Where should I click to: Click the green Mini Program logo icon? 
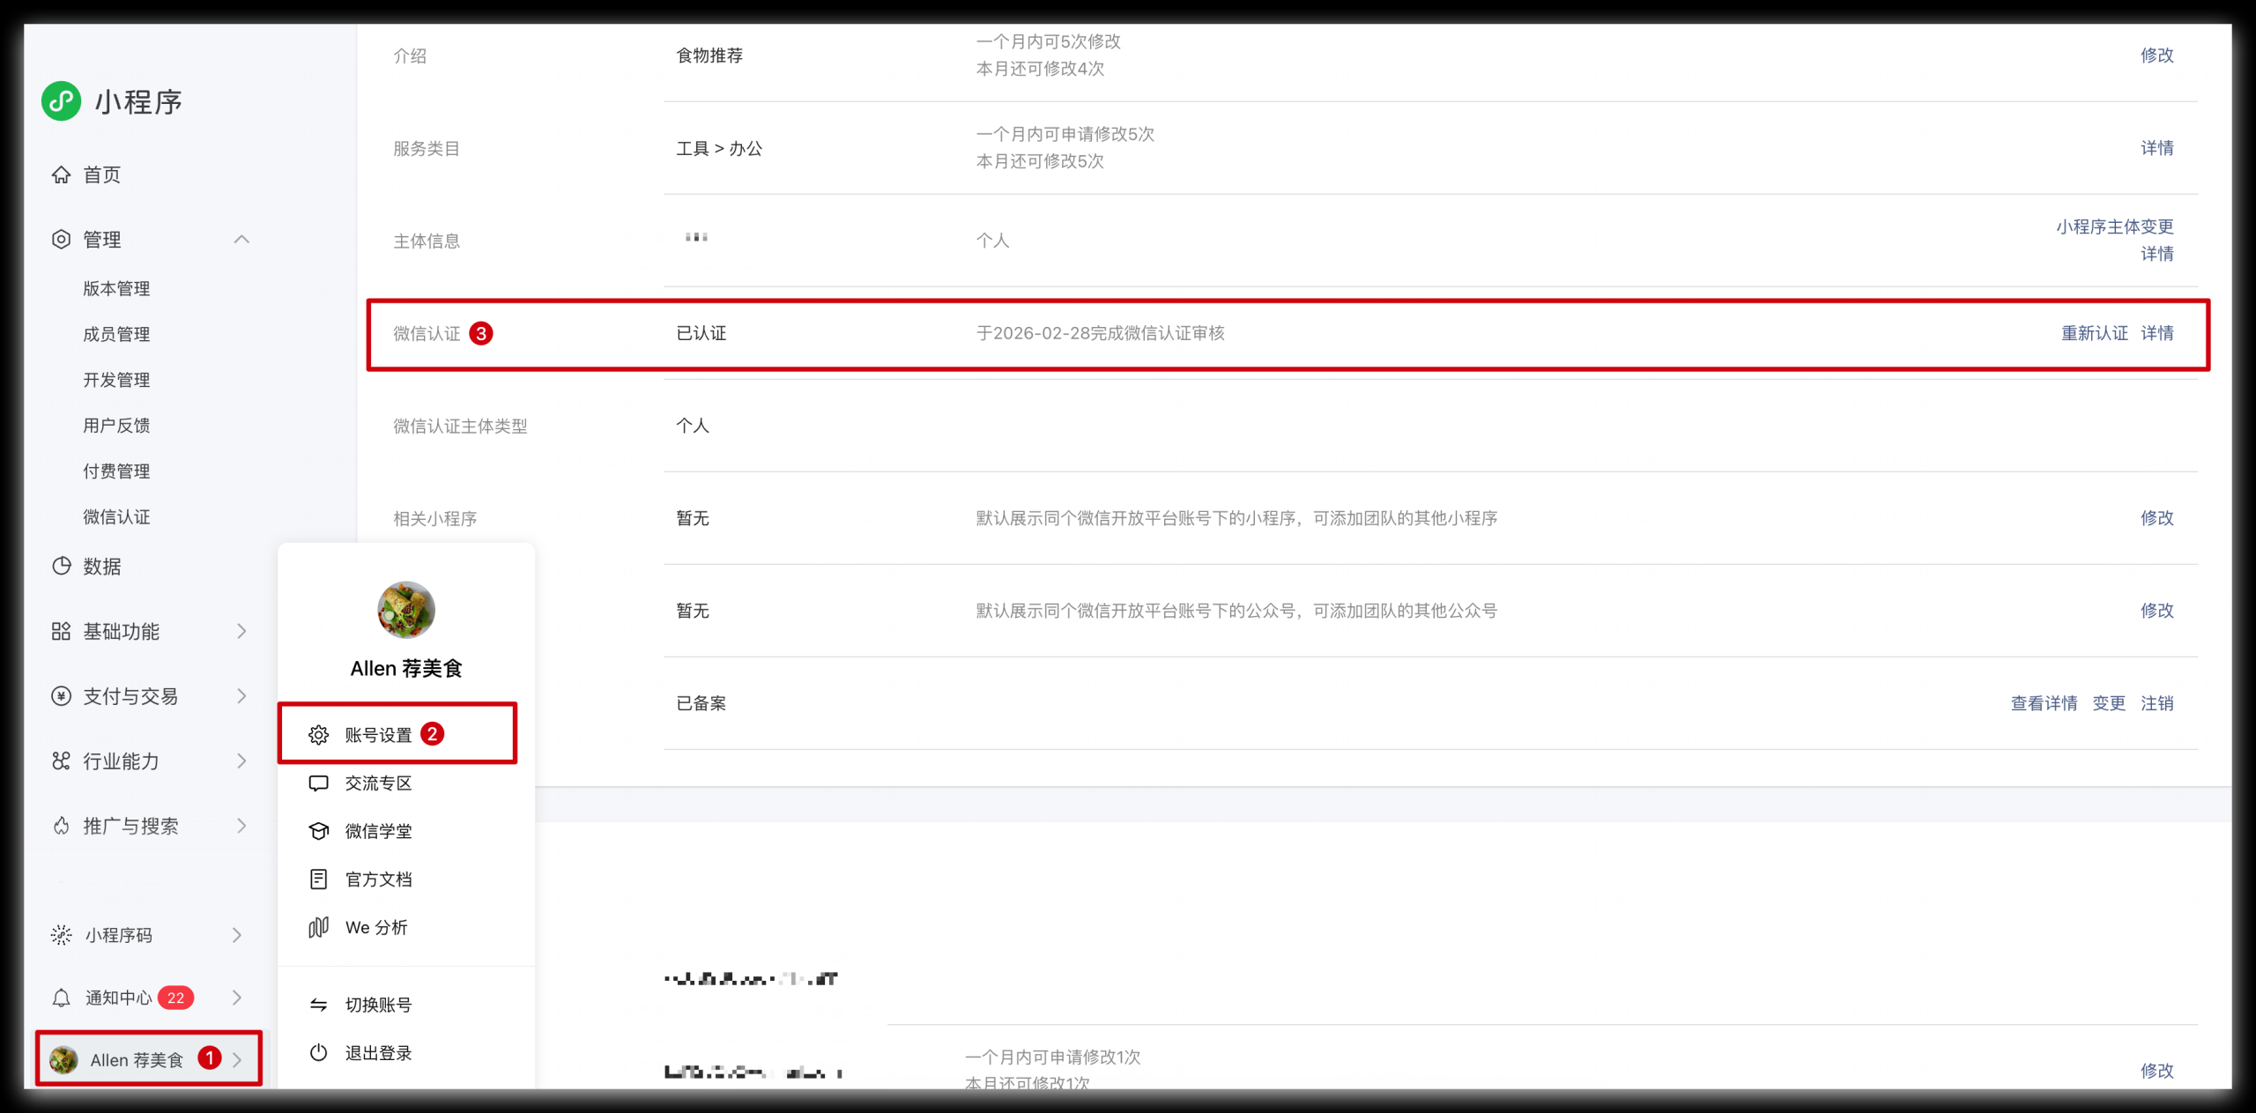click(62, 101)
